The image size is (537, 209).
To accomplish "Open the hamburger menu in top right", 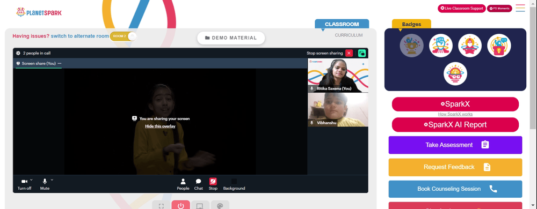I will (x=520, y=8).
